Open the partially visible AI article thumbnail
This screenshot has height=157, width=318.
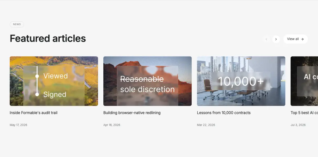304,81
